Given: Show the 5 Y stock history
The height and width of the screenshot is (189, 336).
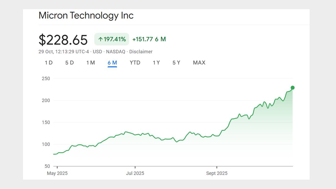Looking at the screenshot, I should pyautogui.click(x=176, y=63).
